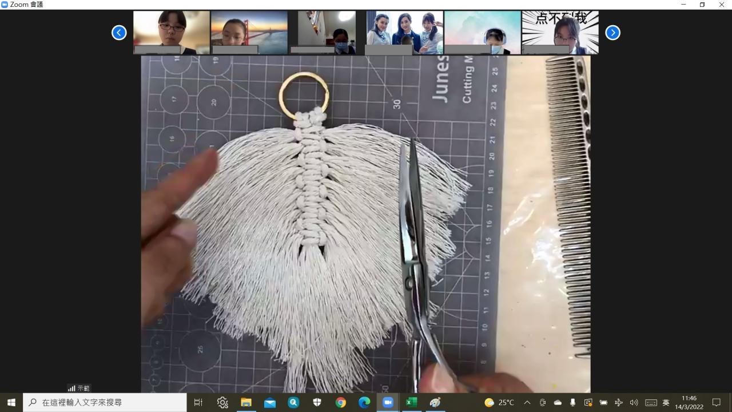The width and height of the screenshot is (732, 412).
Task: Open Task View from the taskbar
Action: click(x=198, y=402)
